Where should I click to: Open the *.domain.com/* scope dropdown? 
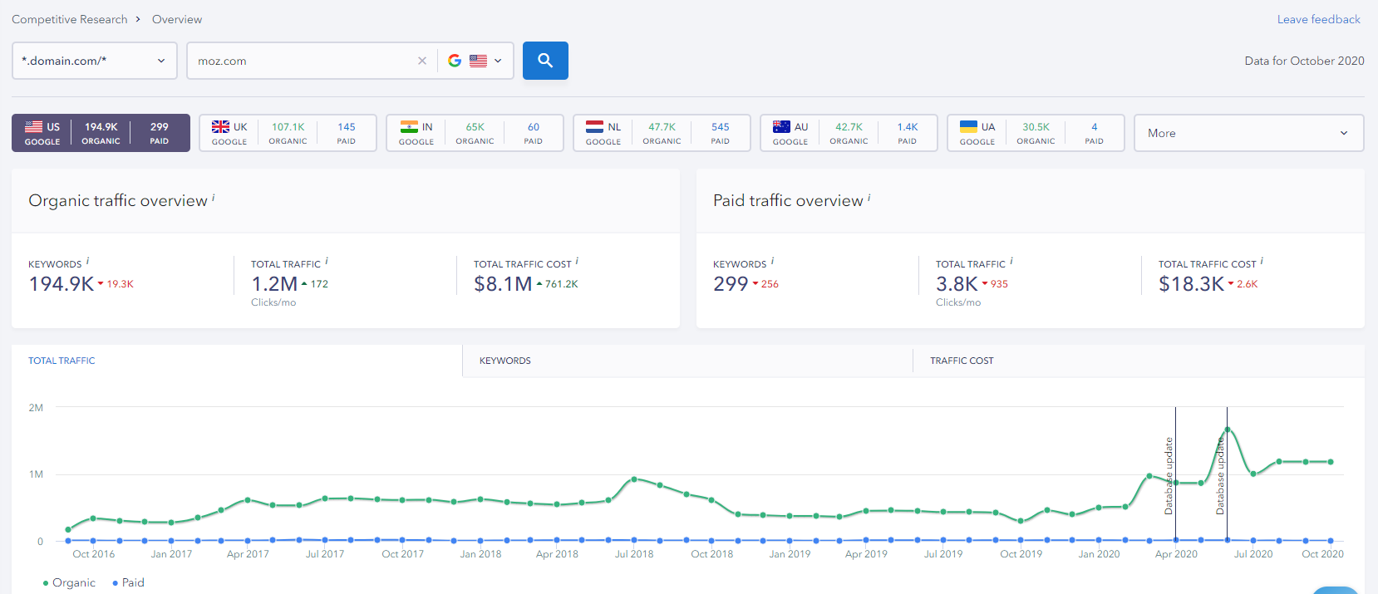tap(95, 61)
